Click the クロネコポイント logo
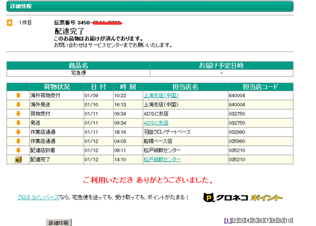This screenshot has height=226, width=316. [243, 197]
